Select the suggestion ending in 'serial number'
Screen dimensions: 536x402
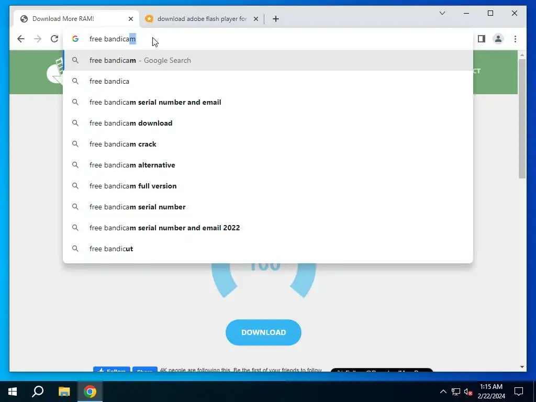(x=268, y=207)
